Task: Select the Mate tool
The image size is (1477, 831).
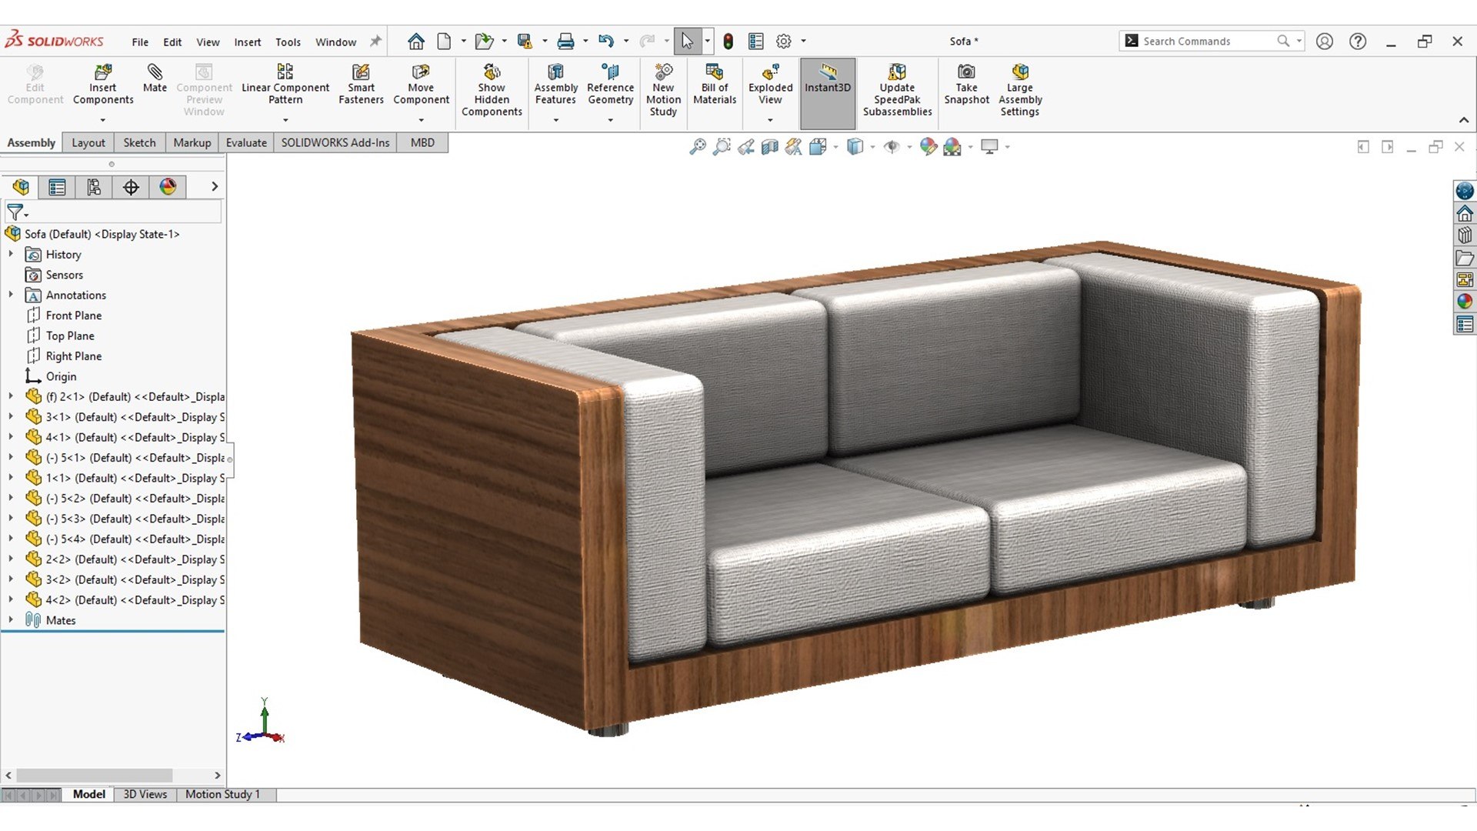Action: pos(155,78)
